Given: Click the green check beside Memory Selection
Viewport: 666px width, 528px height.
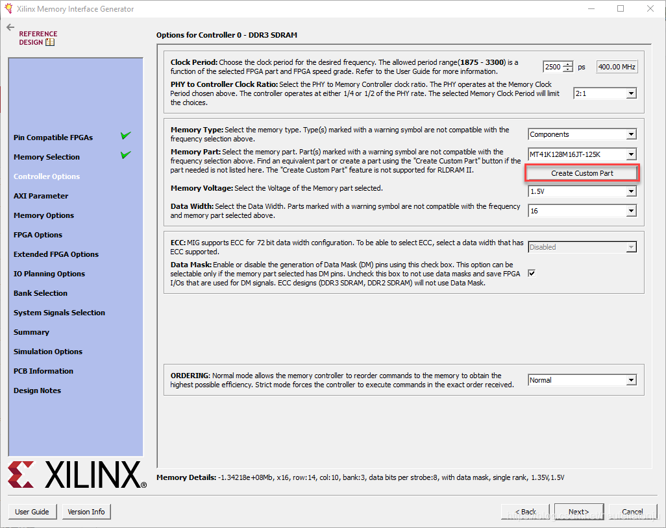Looking at the screenshot, I should pos(126,155).
